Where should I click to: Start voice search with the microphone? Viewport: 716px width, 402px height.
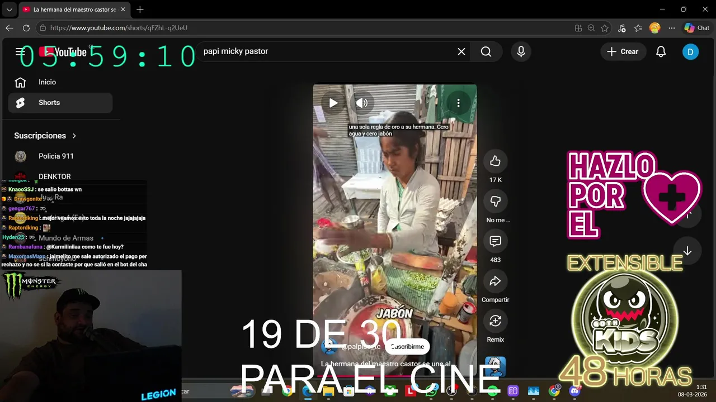(x=521, y=51)
